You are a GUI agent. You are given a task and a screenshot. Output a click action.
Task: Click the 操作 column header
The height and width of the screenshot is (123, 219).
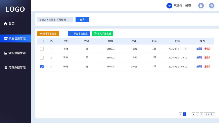pos(202,41)
